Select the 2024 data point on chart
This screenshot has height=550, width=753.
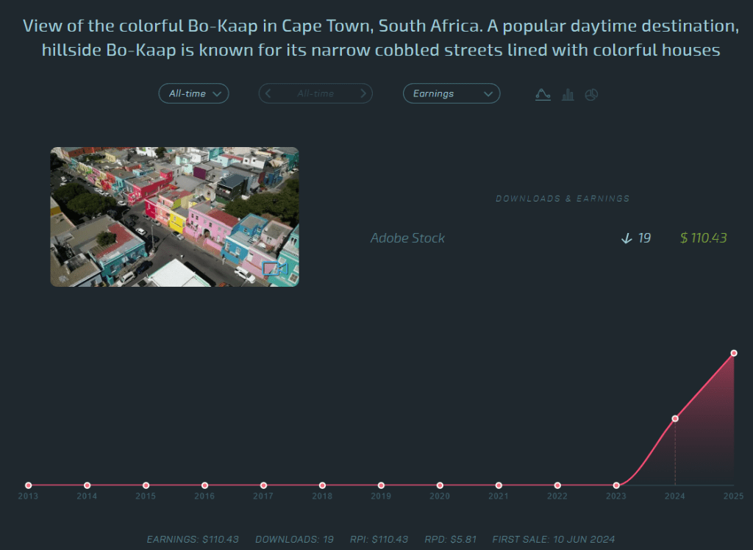[x=675, y=418]
